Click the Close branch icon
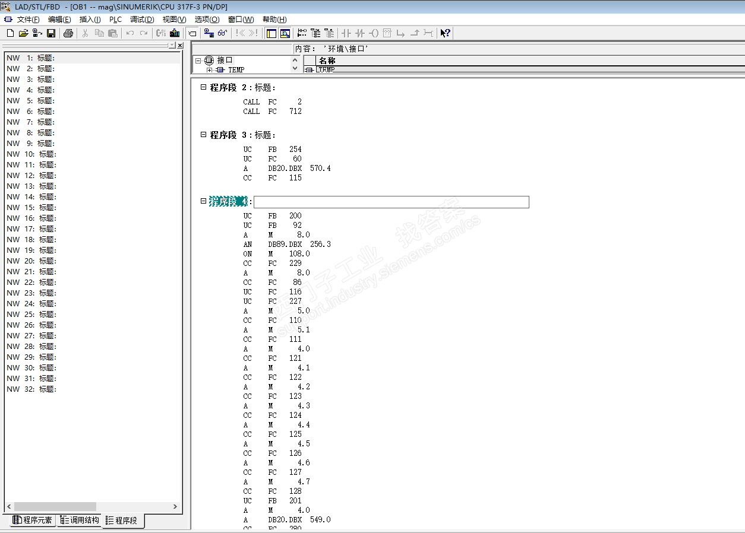This screenshot has width=745, height=533. click(415, 33)
